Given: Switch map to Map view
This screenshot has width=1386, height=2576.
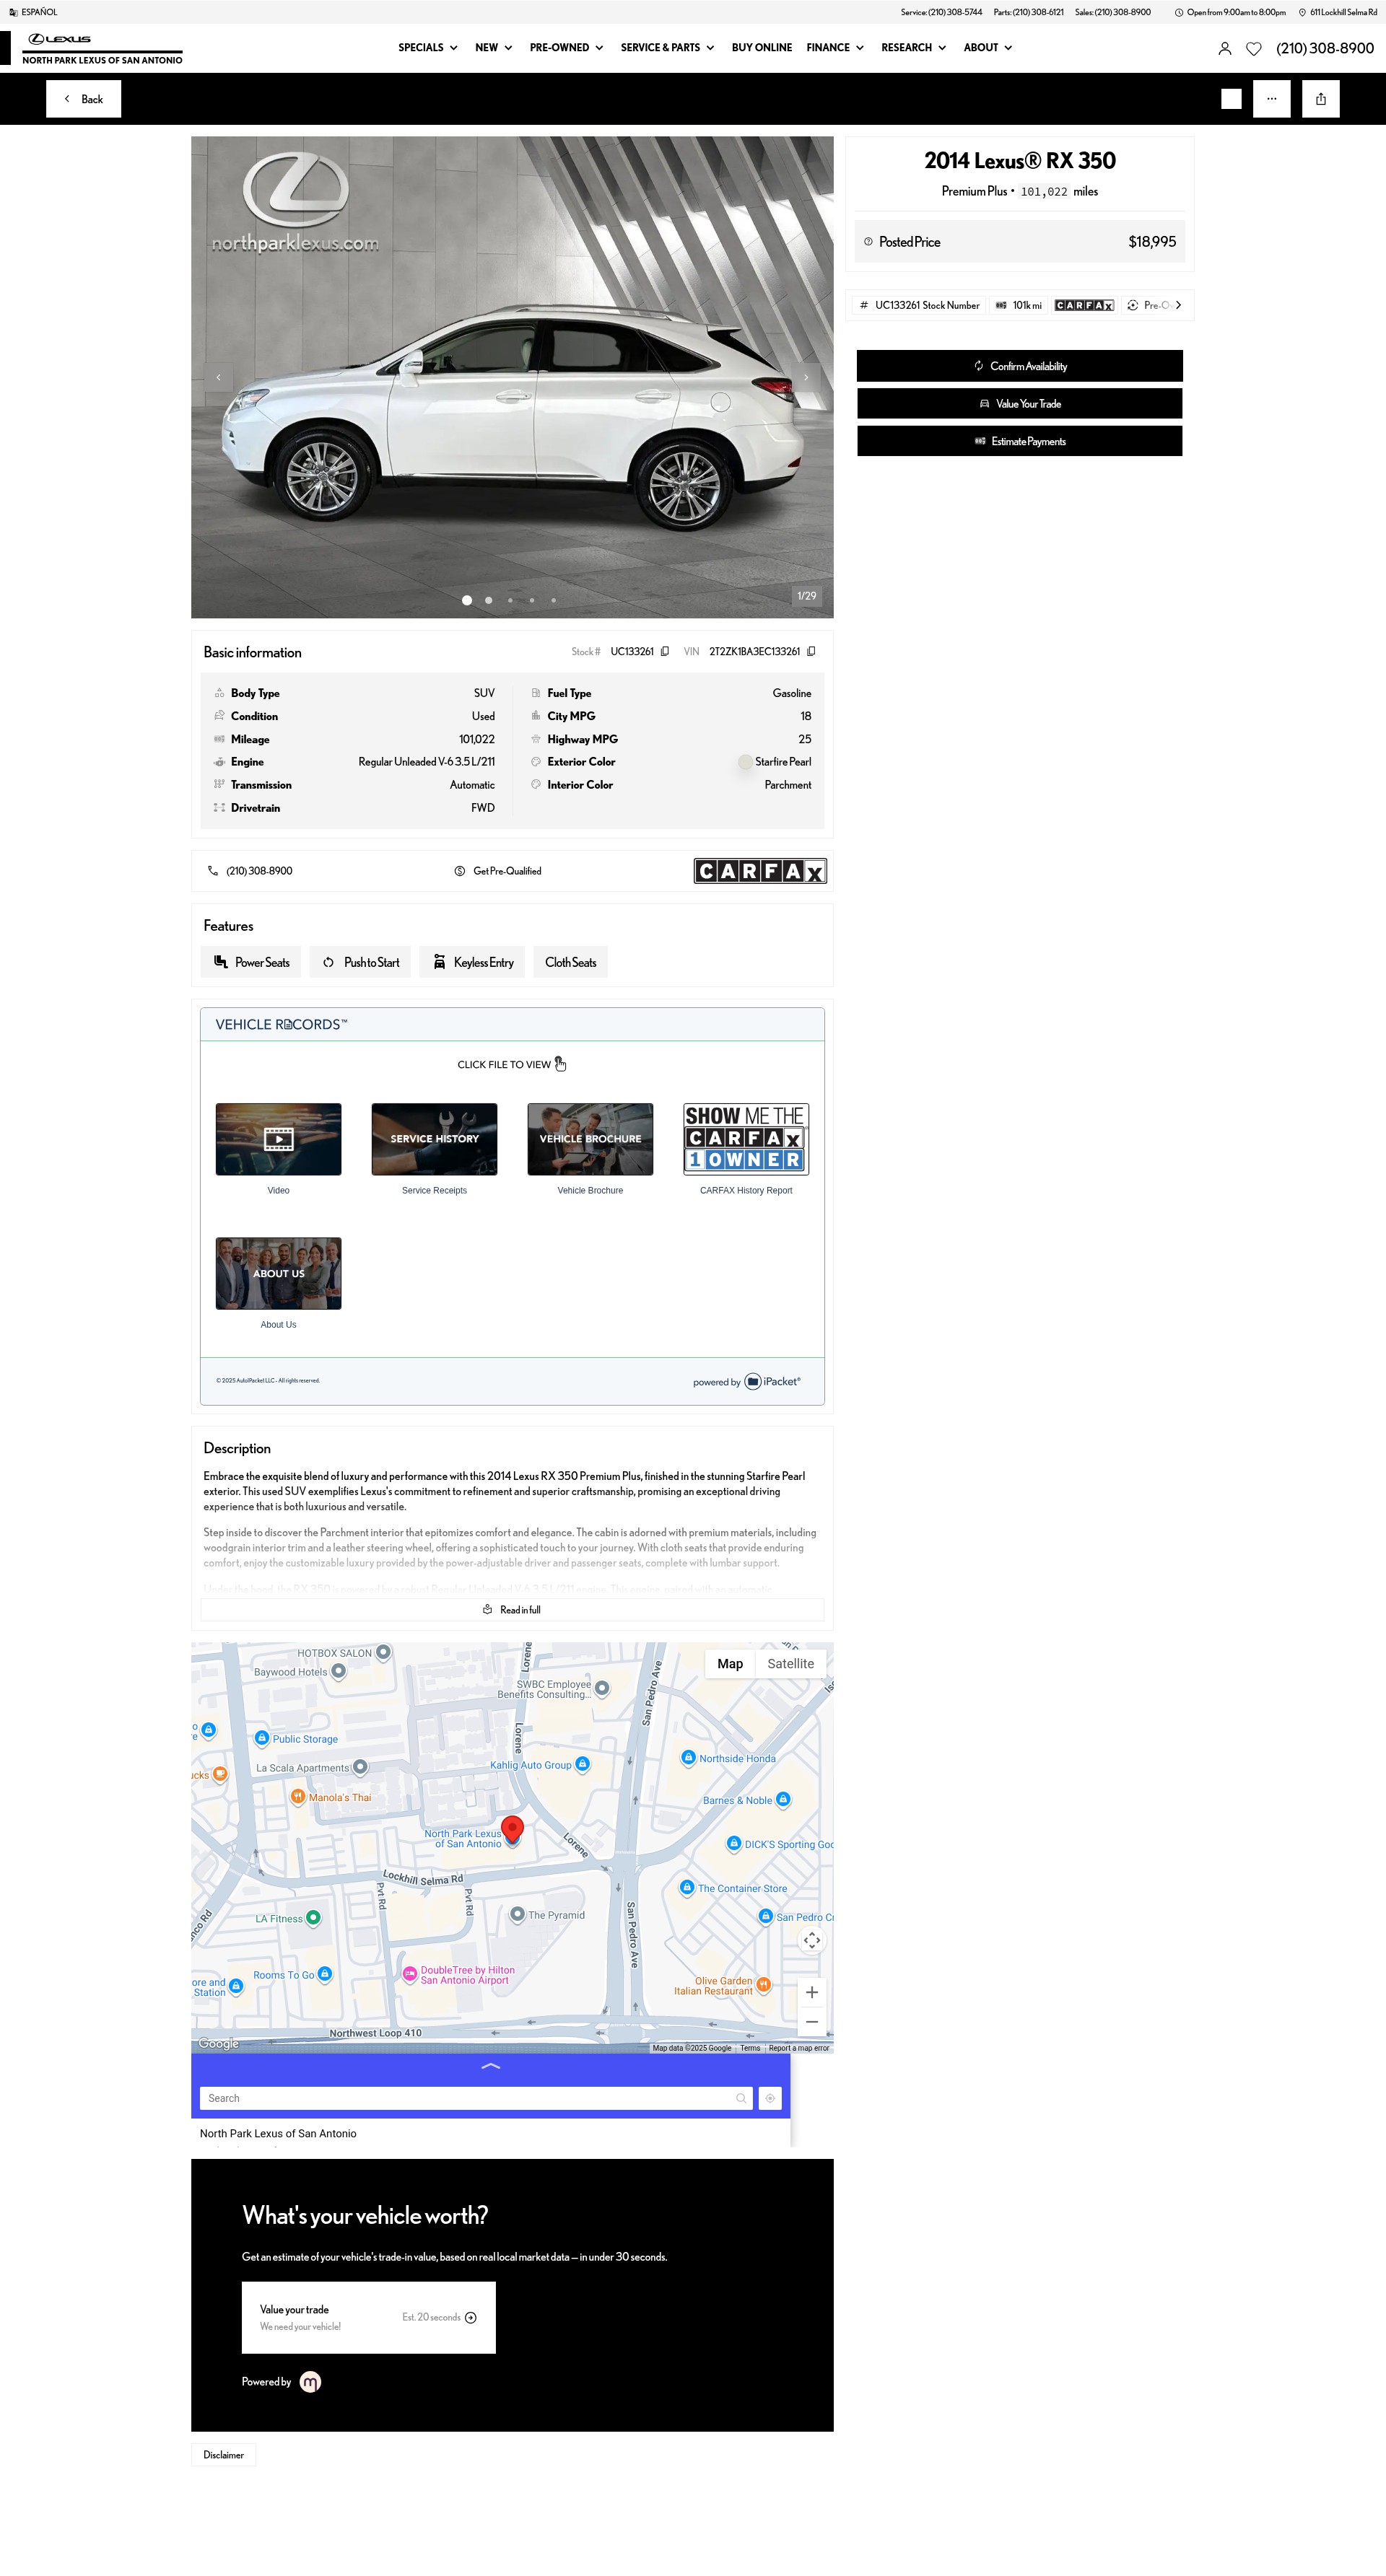Looking at the screenshot, I should pyautogui.click(x=730, y=1663).
